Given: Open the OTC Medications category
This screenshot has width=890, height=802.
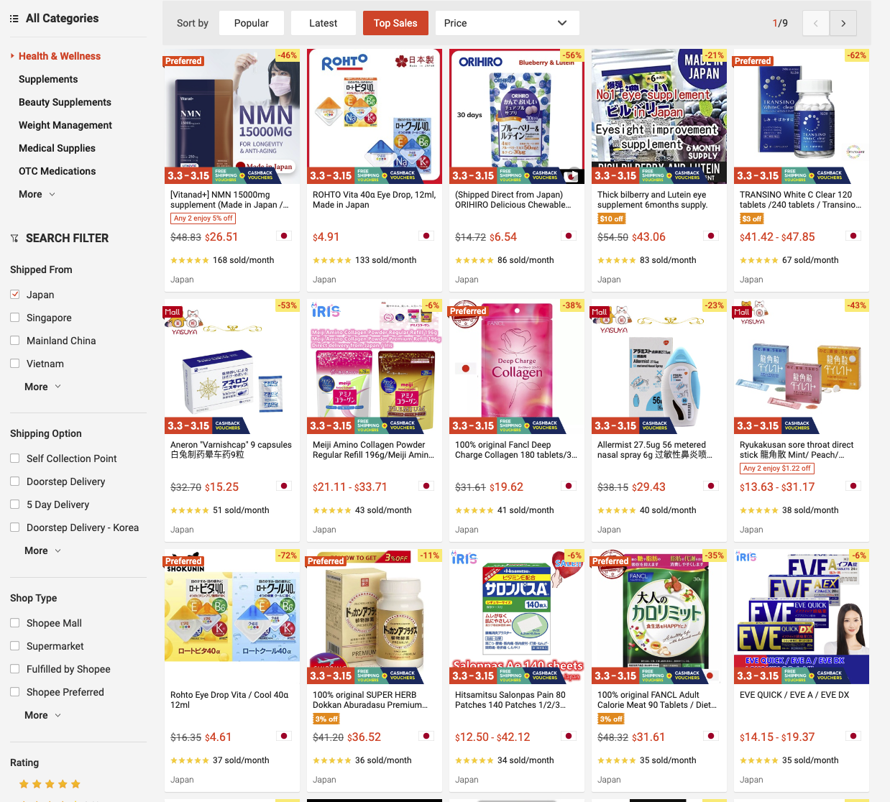Looking at the screenshot, I should click(57, 171).
